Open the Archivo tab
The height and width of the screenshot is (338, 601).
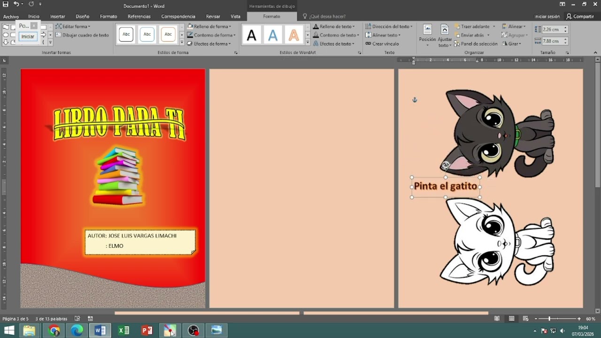point(11,16)
